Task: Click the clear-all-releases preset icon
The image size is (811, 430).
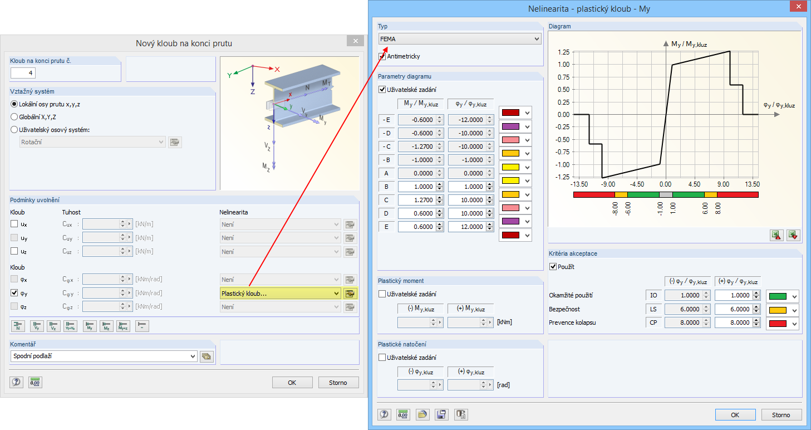Action: (142, 326)
